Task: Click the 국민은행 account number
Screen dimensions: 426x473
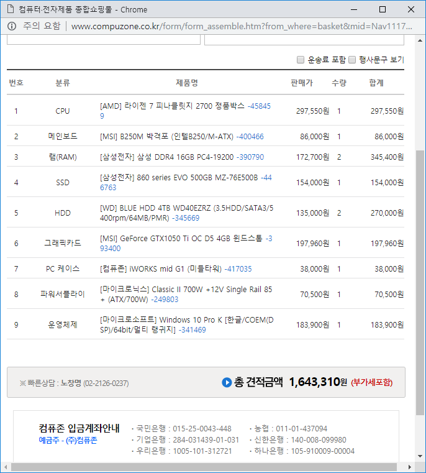Action: point(202,429)
